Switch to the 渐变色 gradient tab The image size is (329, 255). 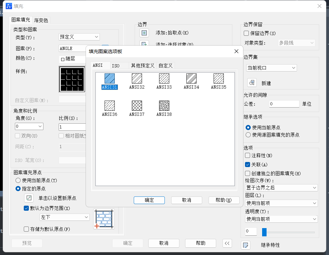pyautogui.click(x=41, y=20)
